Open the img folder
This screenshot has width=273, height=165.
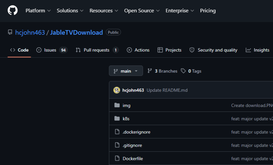pyautogui.click(x=126, y=106)
